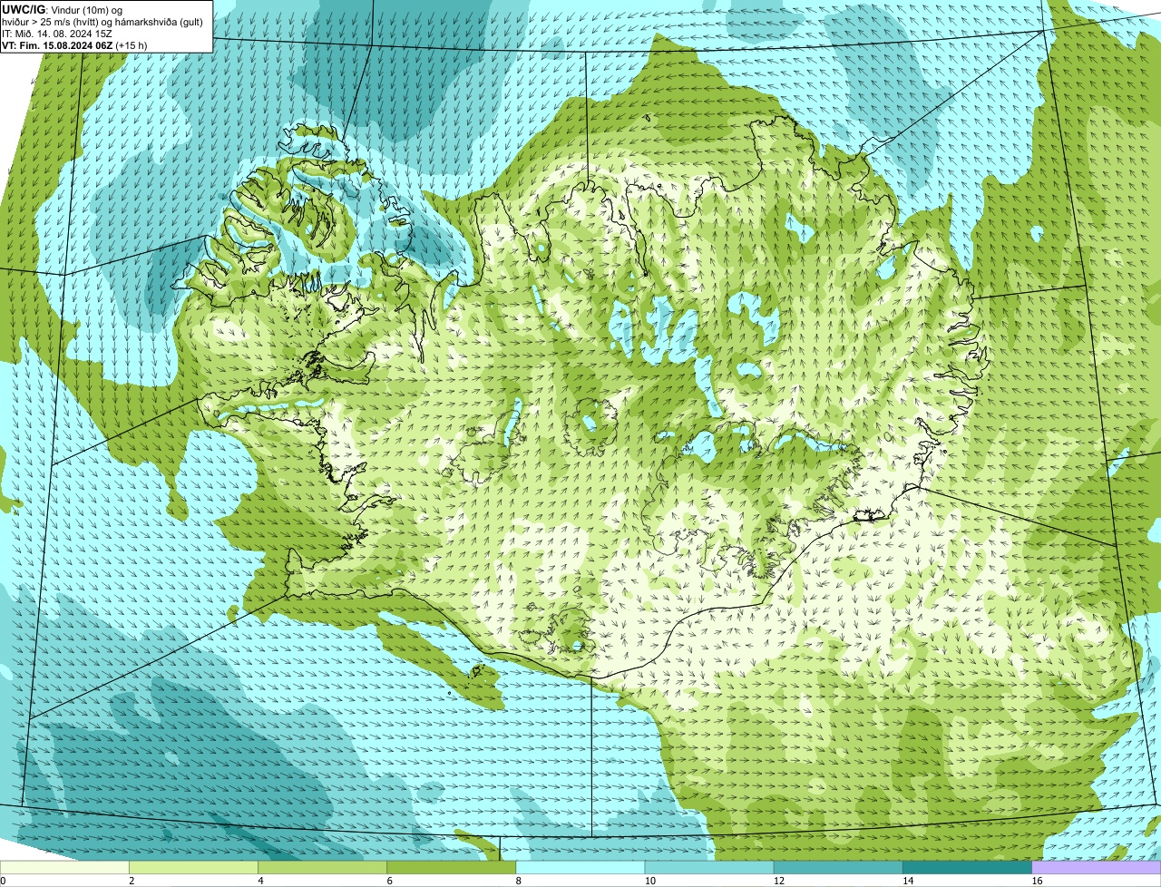Click the 'VT: Fim. 15.08.2024 06Z (+15 h)' line
This screenshot has height=887, width=1161.
coord(74,45)
